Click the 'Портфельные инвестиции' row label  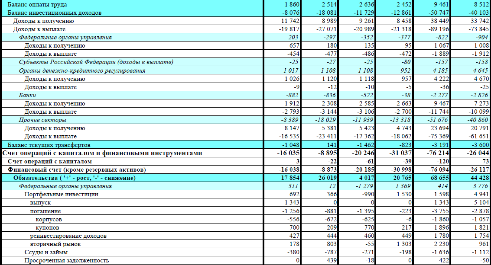[x=62, y=195]
